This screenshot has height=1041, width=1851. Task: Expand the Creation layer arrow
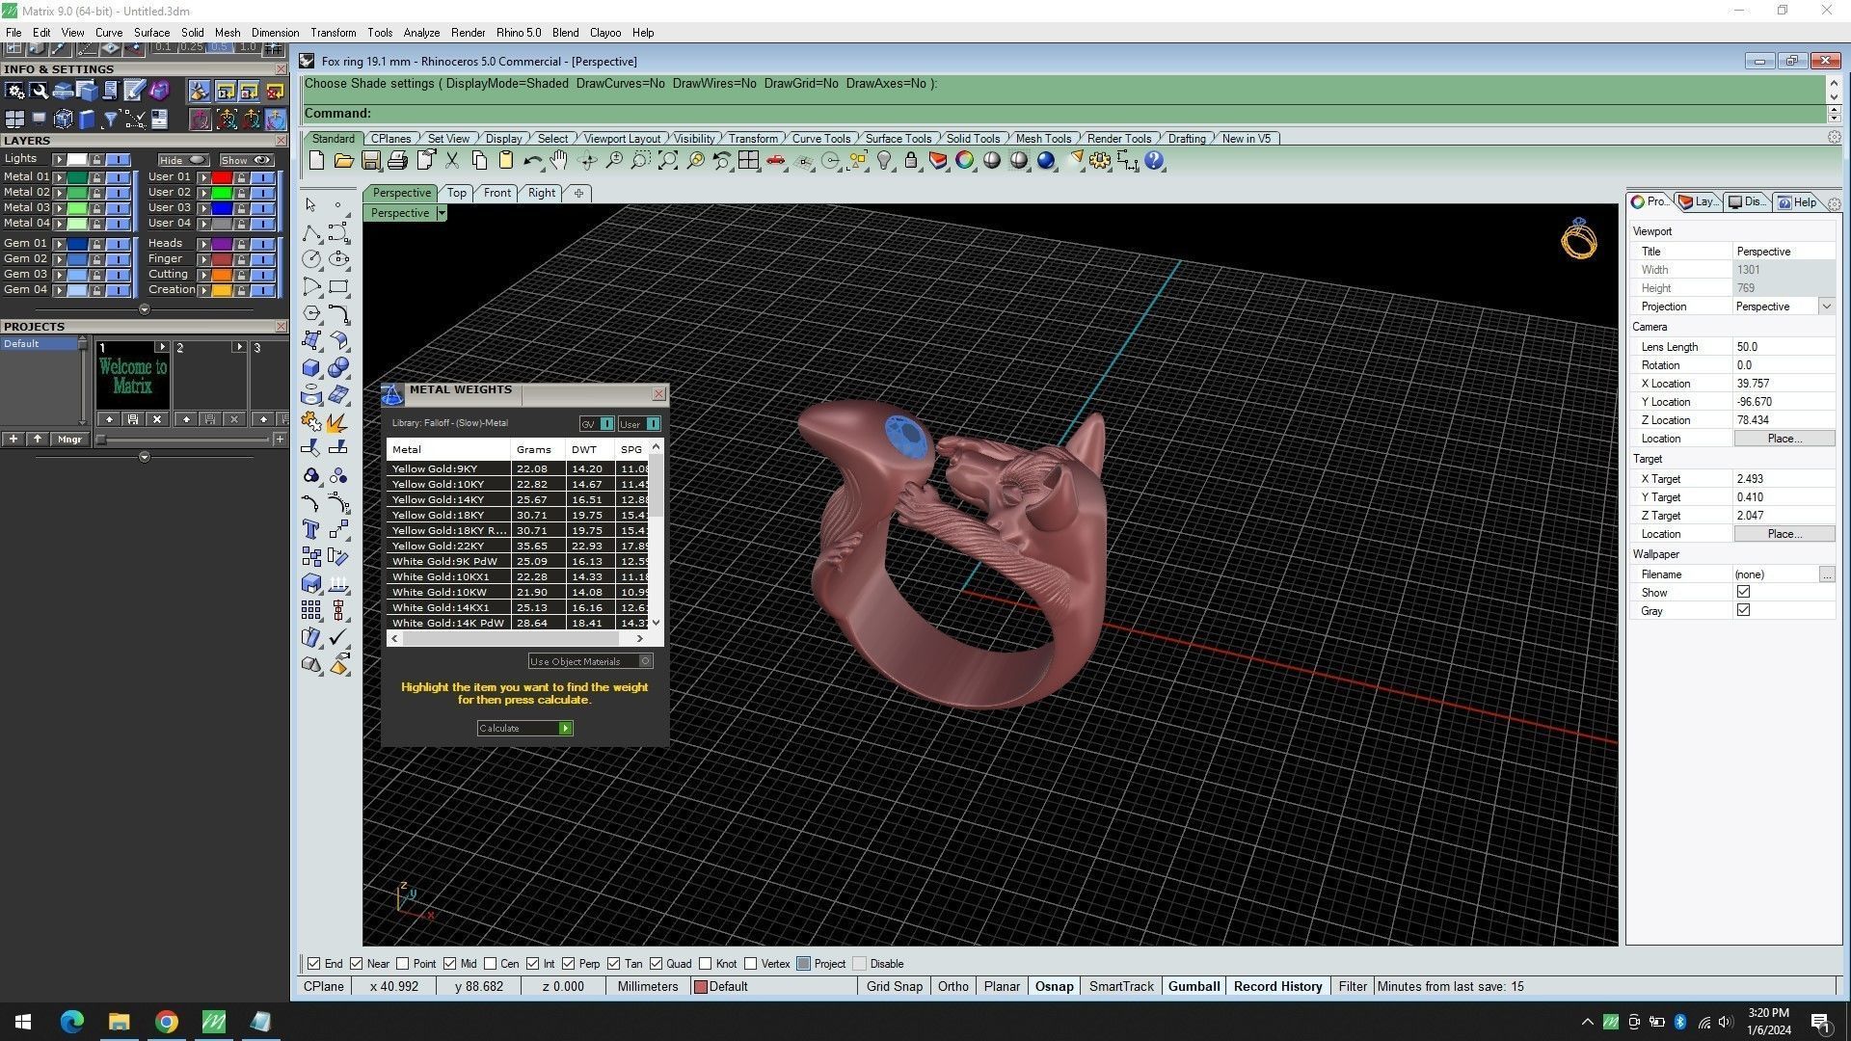coord(203,290)
